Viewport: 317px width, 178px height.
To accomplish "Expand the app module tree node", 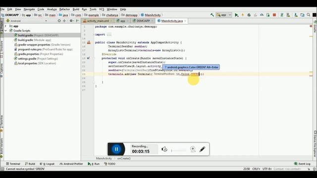I will pyautogui.click(x=5, y=26).
